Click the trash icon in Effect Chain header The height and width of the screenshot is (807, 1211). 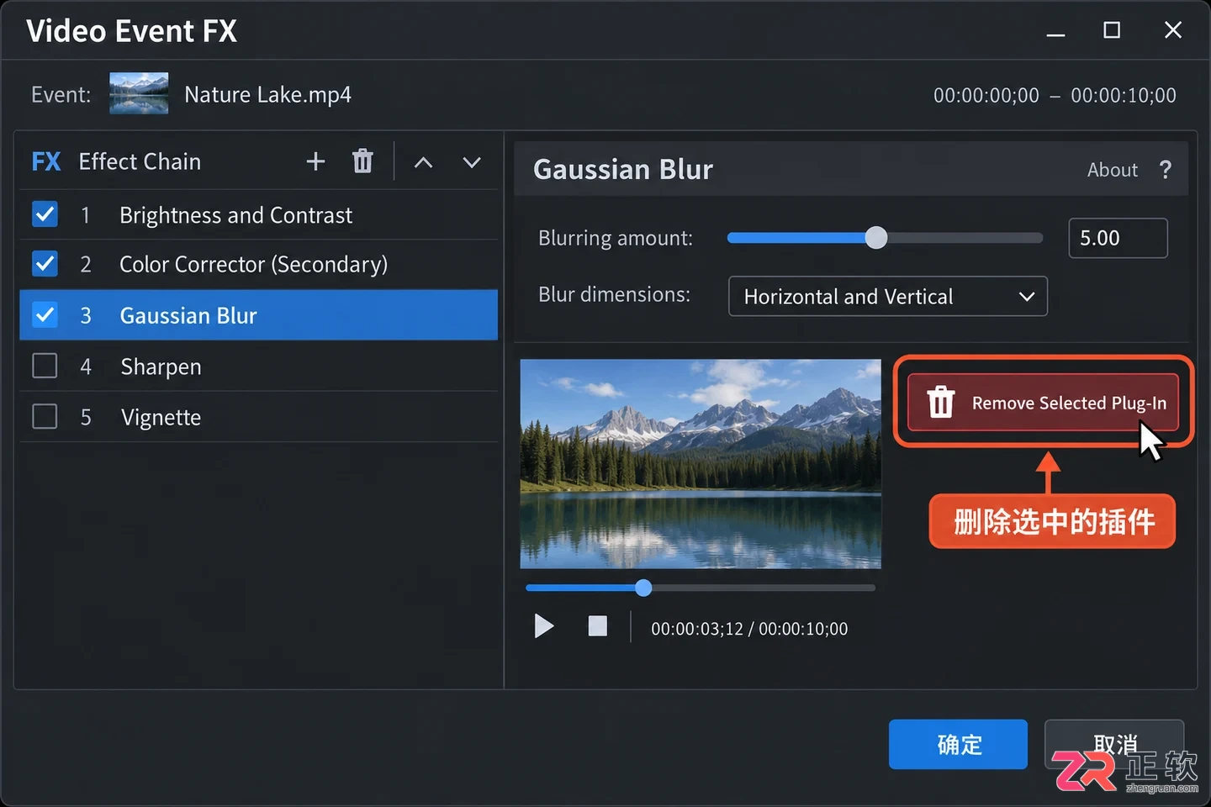362,161
